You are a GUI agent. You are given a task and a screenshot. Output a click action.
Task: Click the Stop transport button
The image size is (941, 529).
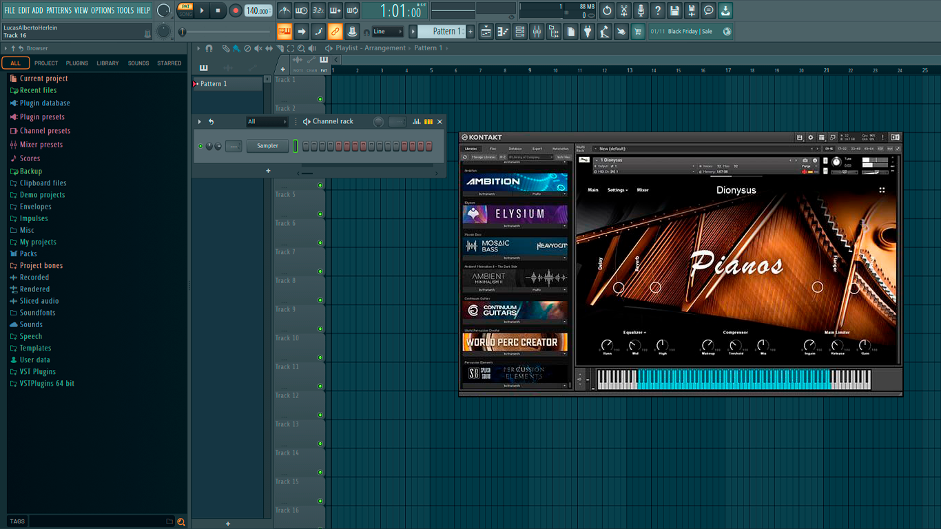tap(218, 10)
